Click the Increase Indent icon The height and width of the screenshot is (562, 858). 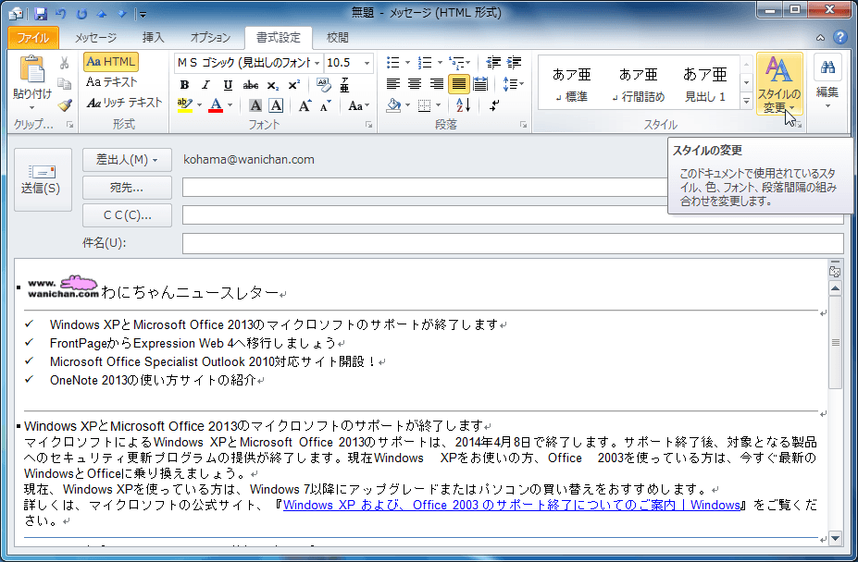point(514,62)
